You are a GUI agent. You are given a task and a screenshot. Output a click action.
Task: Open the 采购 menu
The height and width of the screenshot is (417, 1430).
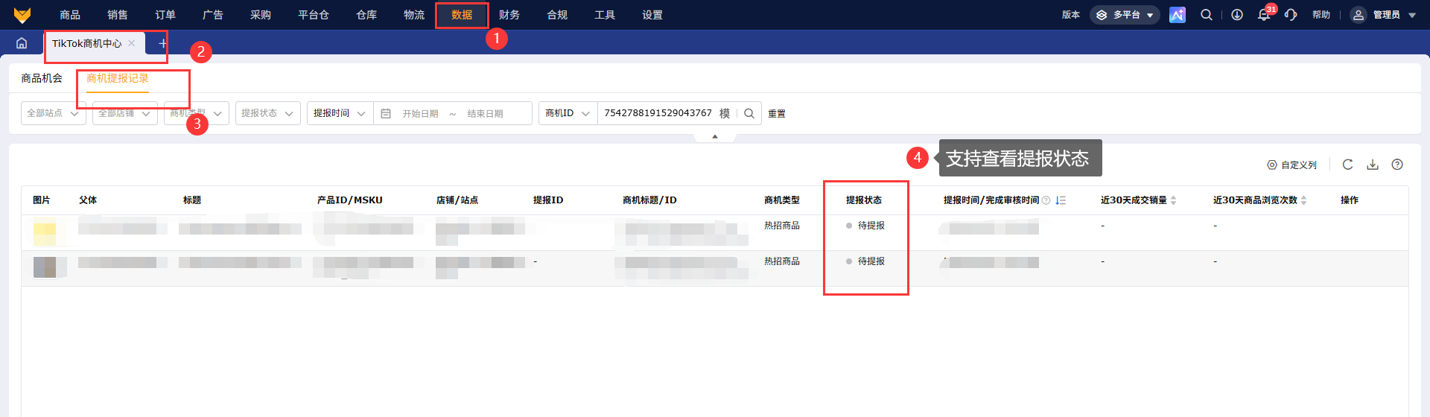tap(261, 15)
